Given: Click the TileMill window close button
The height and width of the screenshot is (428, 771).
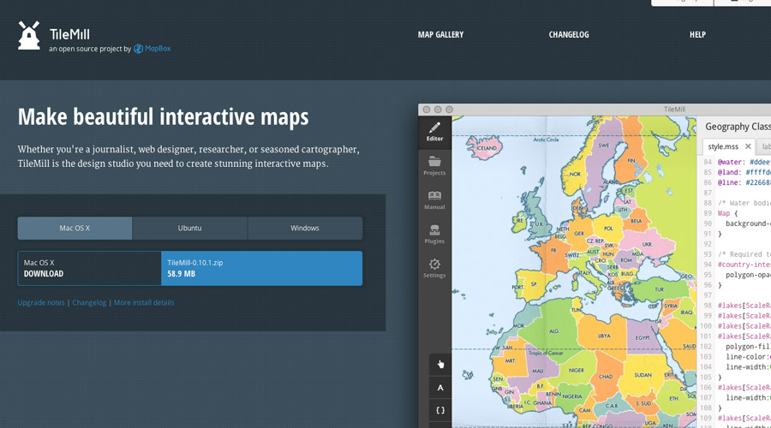Looking at the screenshot, I should 427,110.
